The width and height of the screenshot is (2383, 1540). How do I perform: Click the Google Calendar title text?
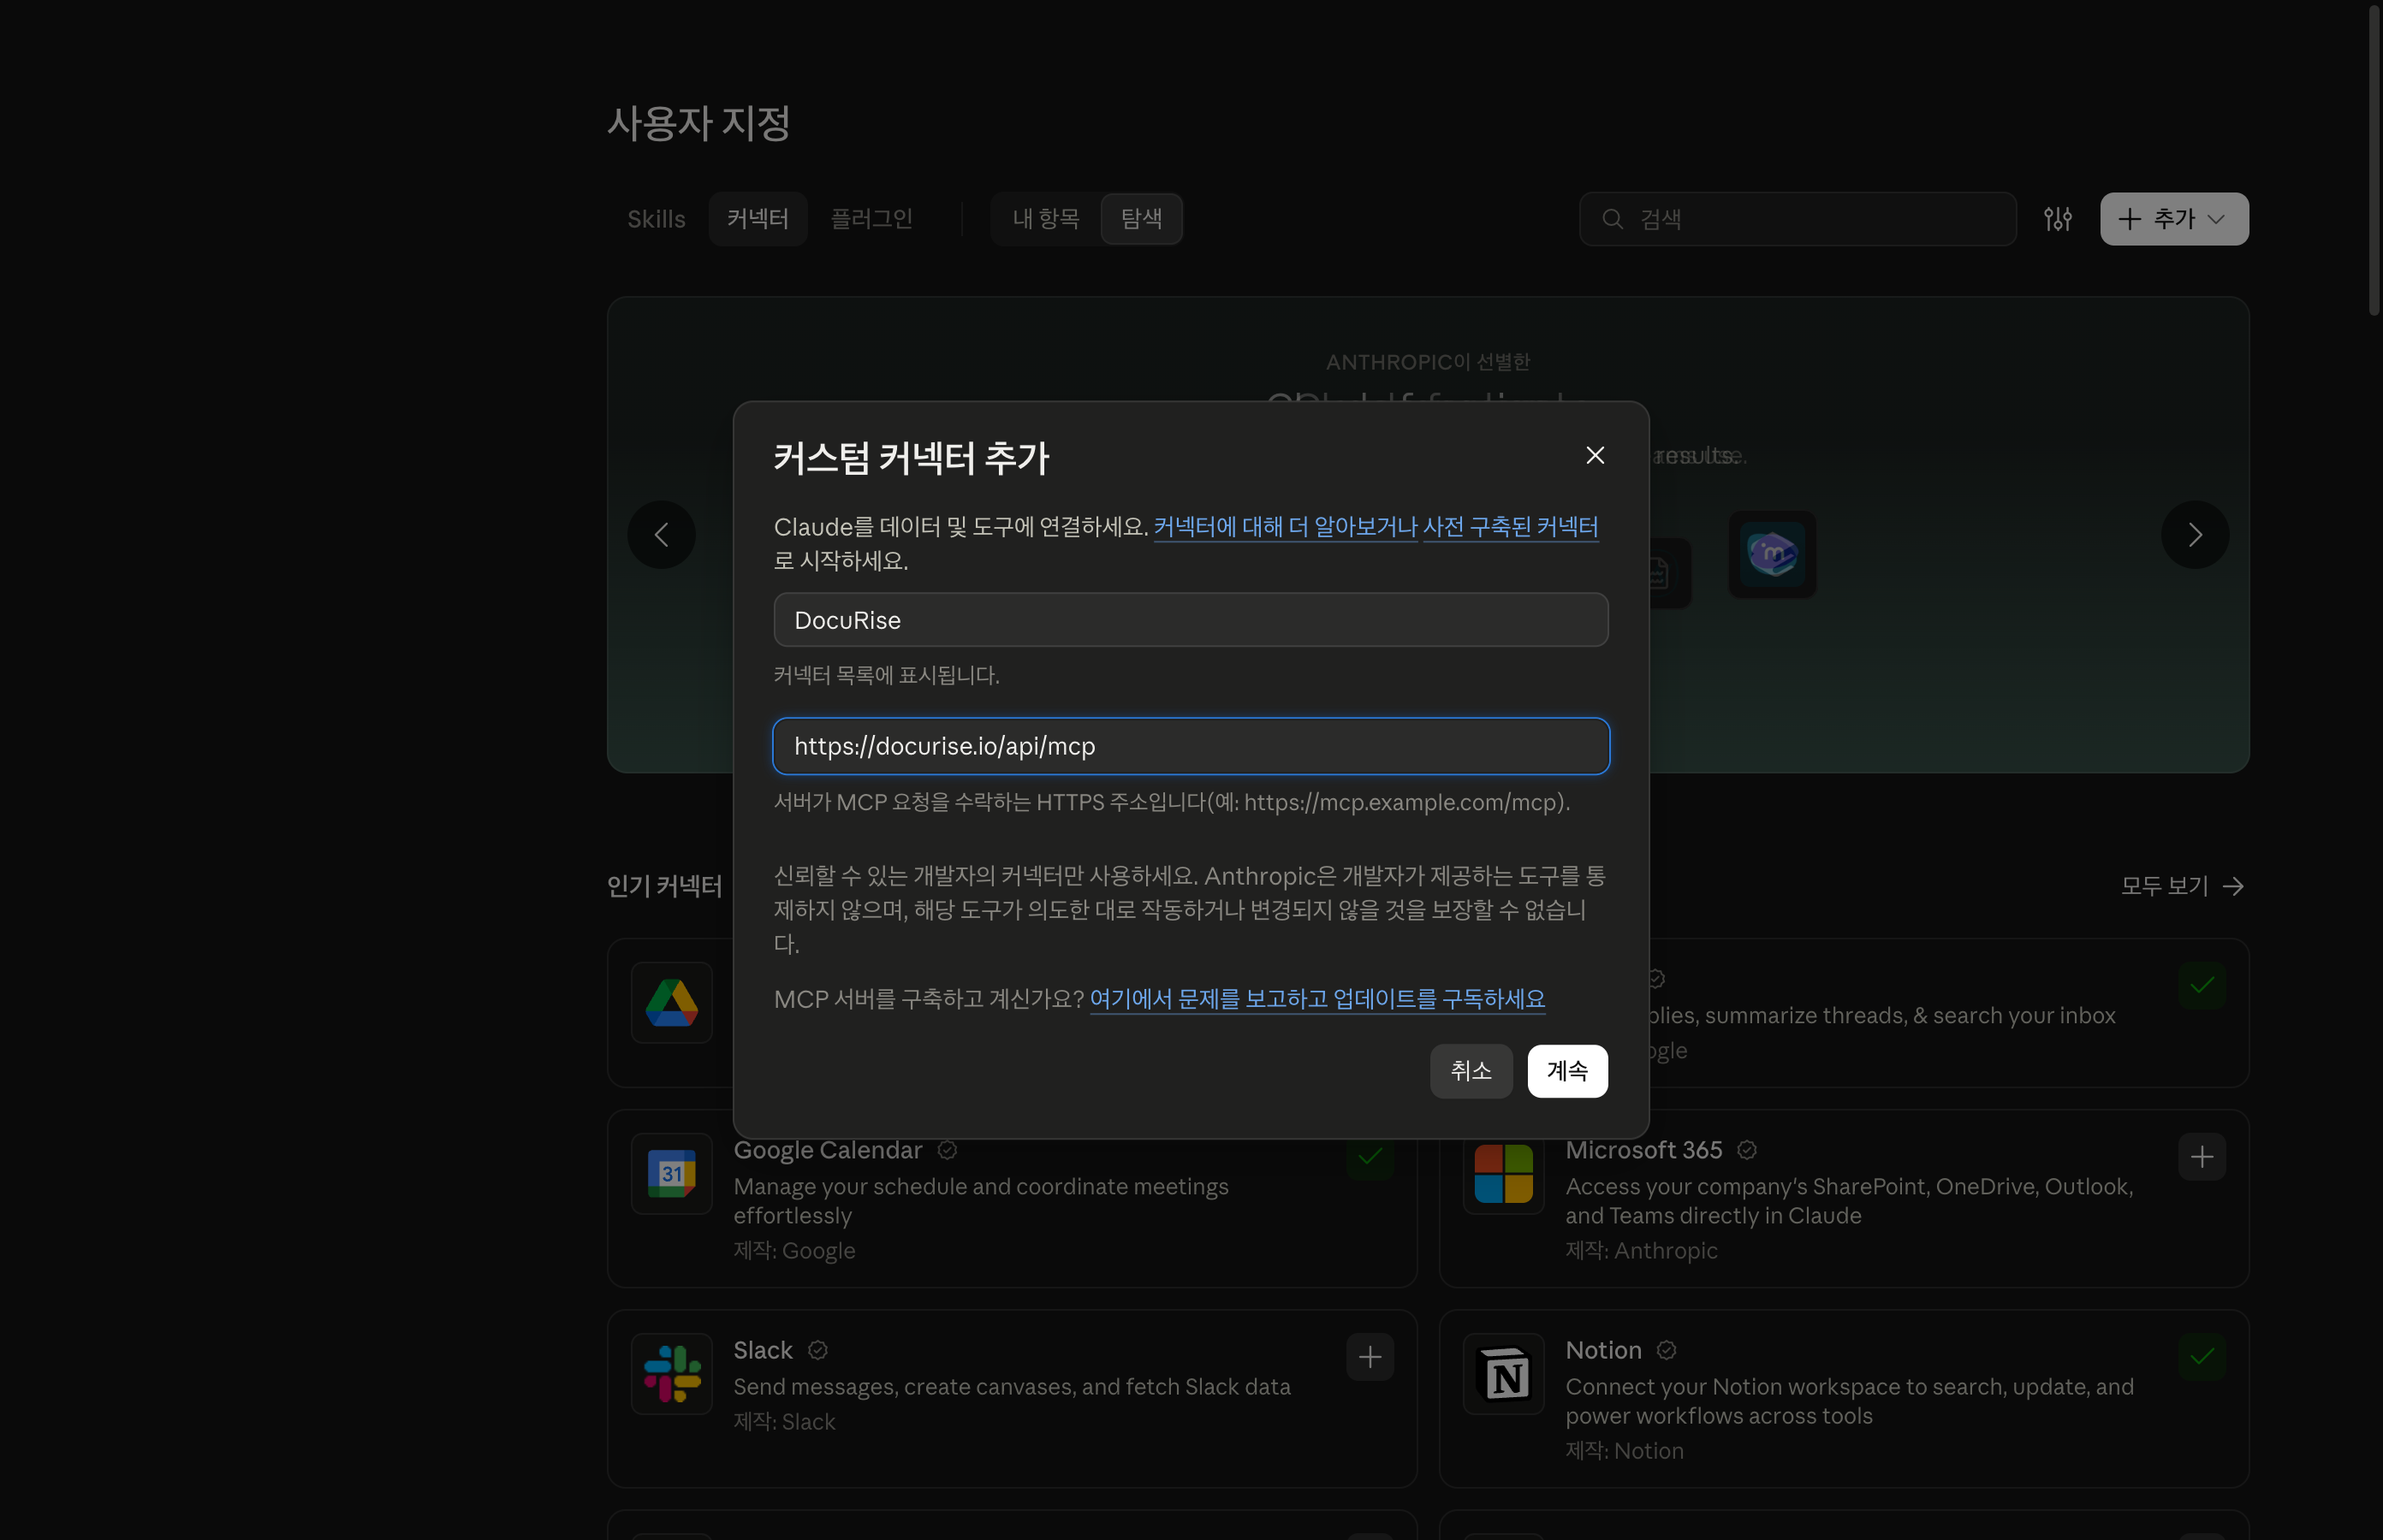click(828, 1150)
